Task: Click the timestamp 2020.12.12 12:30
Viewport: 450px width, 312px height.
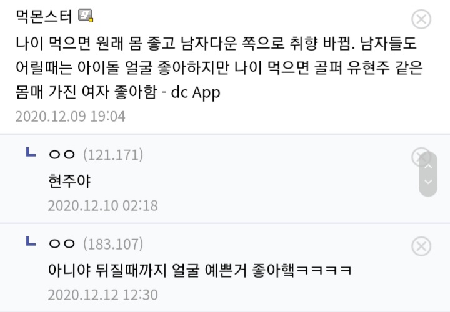Action: [102, 295]
